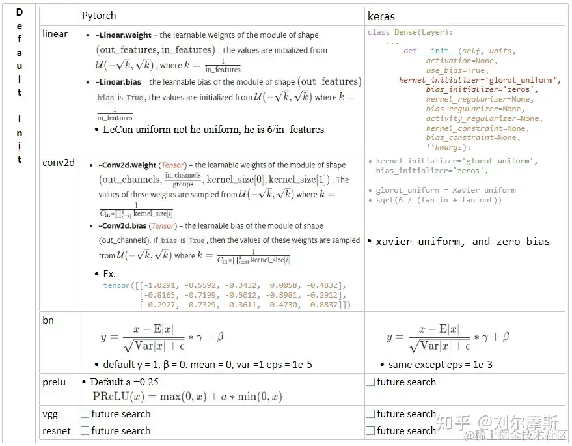Click the keras batch norm formula

448,338
